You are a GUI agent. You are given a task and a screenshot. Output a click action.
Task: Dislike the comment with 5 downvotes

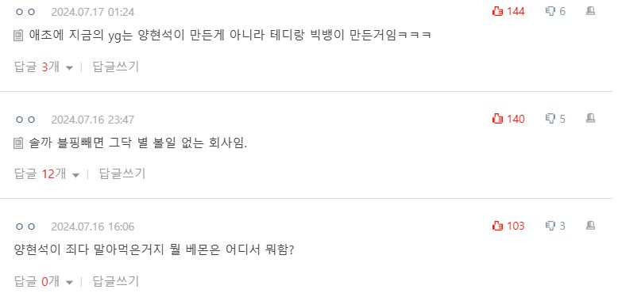tap(555, 119)
